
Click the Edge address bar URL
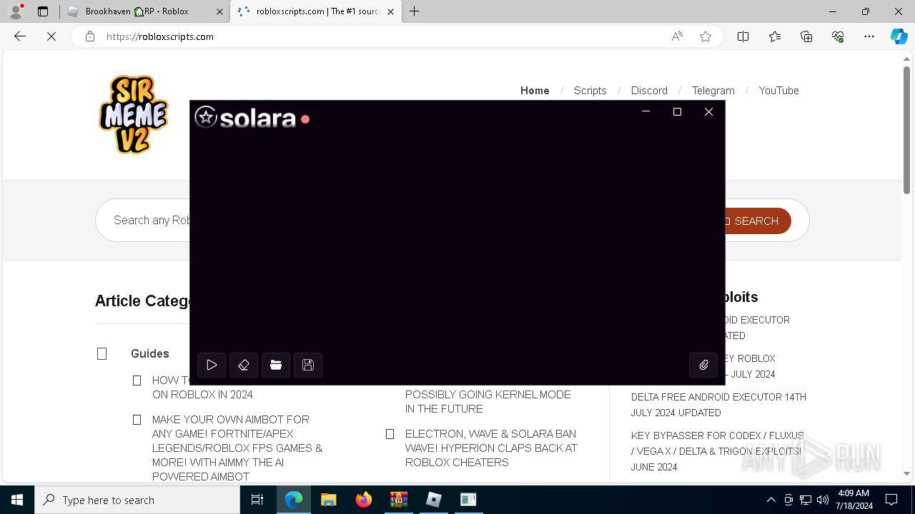tap(160, 36)
